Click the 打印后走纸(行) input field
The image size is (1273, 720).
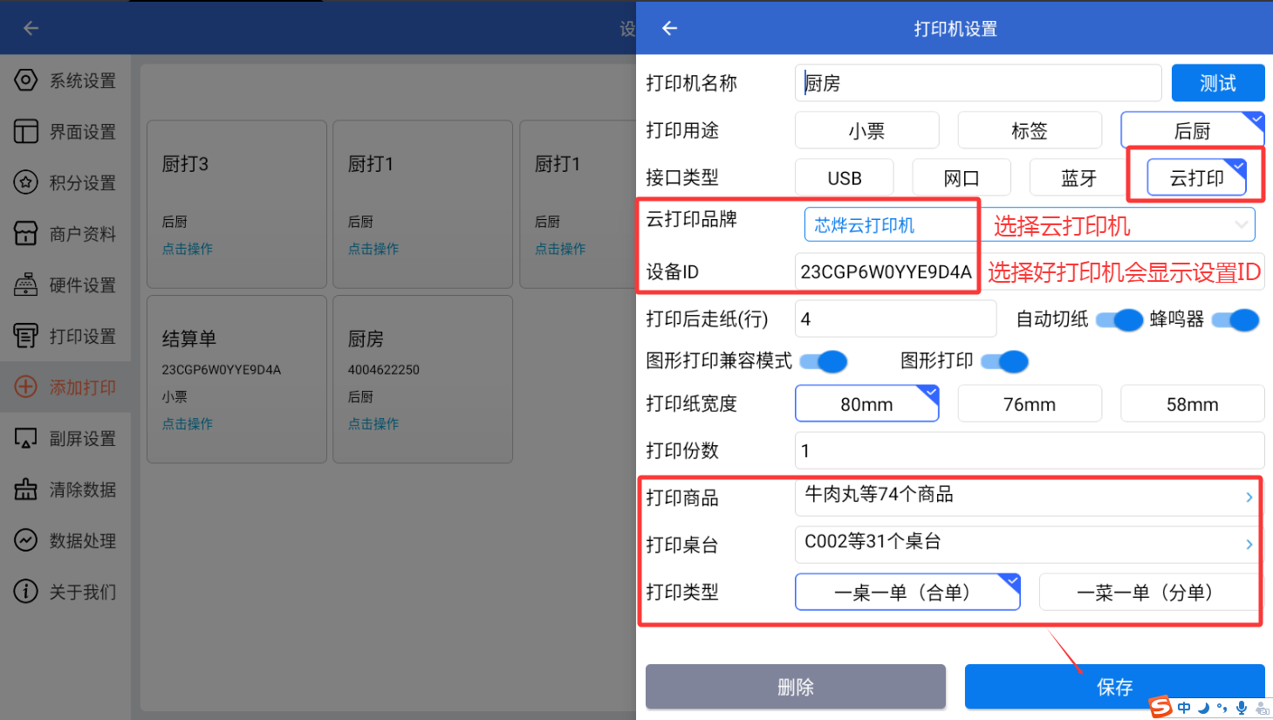coord(895,319)
